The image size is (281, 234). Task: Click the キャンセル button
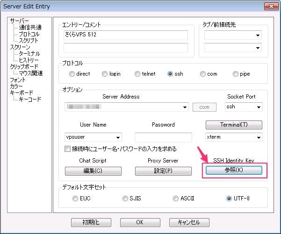point(189,222)
